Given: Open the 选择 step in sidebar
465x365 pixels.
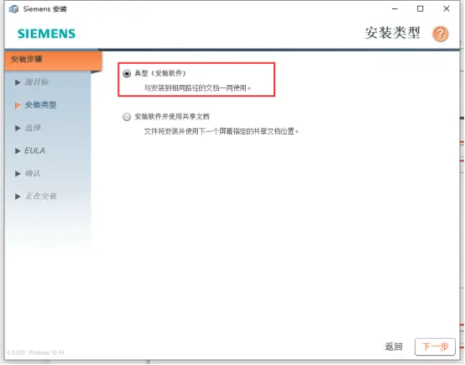Looking at the screenshot, I should point(33,128).
